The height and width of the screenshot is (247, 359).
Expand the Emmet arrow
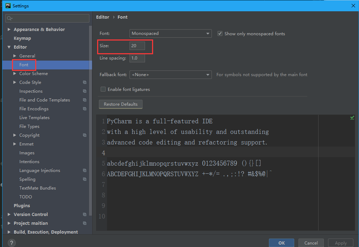coord(15,144)
